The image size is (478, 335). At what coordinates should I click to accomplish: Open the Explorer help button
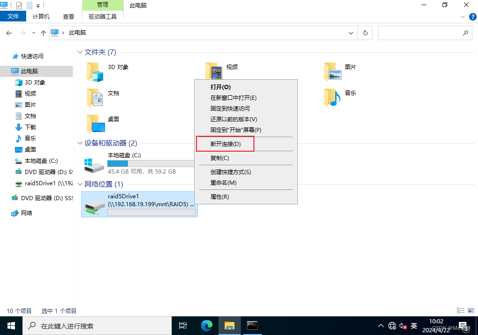coord(472,17)
